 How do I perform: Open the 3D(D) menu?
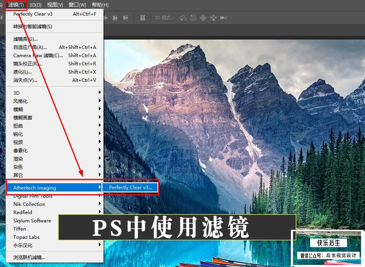tap(35, 5)
